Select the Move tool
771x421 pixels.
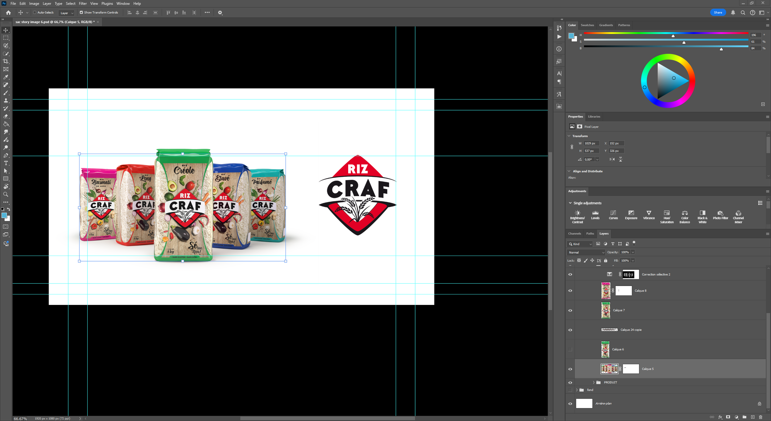point(6,30)
